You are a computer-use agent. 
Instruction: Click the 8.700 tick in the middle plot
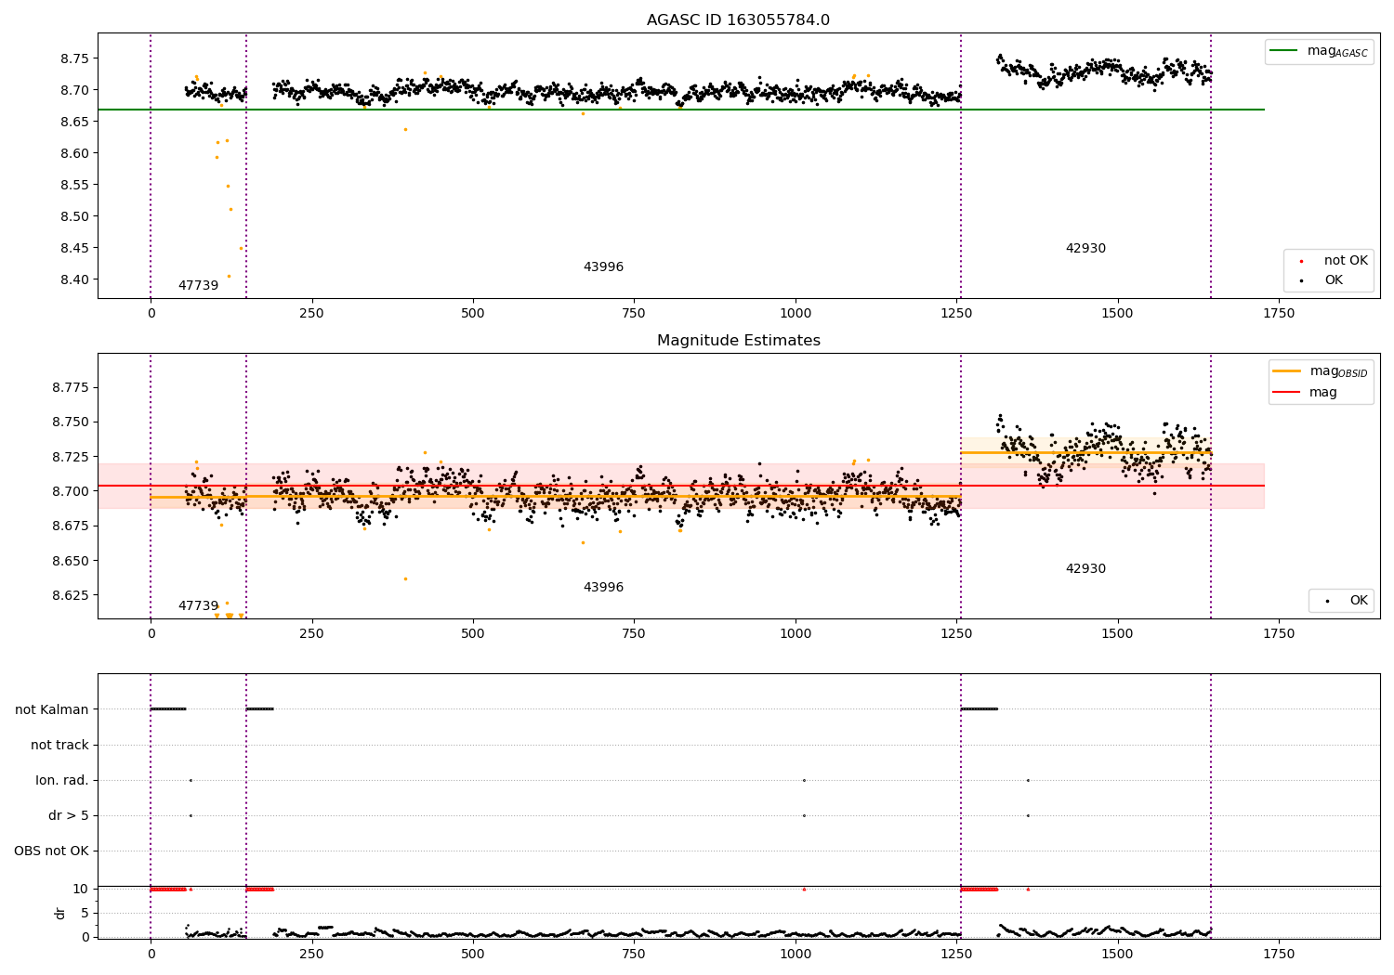[70, 491]
